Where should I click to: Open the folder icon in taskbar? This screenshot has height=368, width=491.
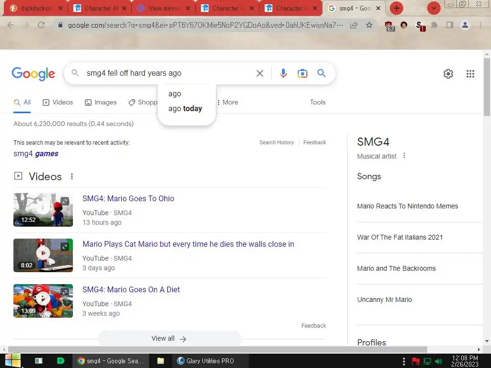coord(160,361)
